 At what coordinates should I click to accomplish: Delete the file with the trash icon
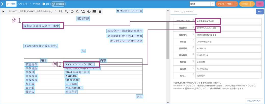100,11
